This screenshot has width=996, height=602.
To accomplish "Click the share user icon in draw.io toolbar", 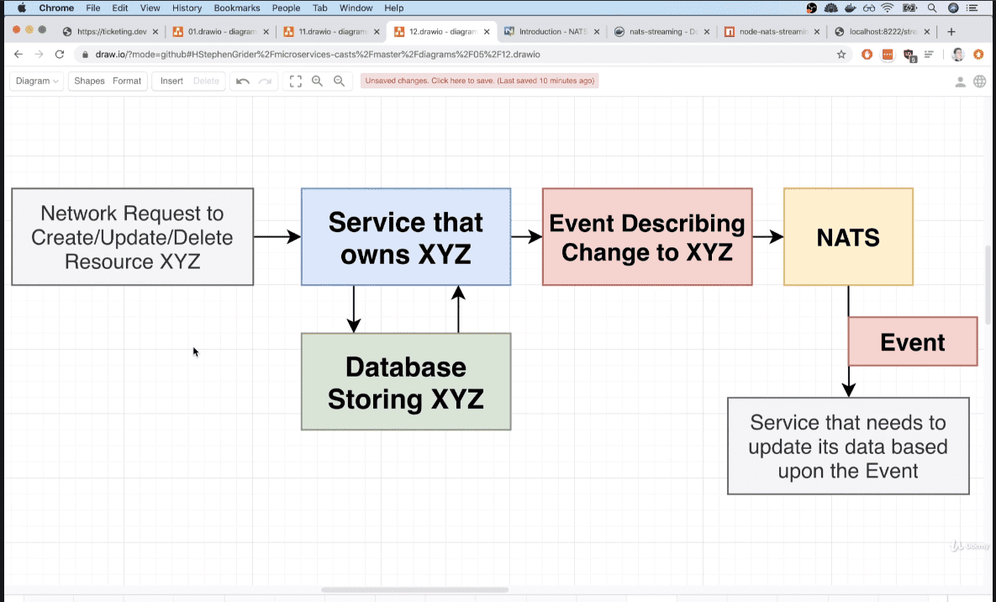I will coord(960,82).
